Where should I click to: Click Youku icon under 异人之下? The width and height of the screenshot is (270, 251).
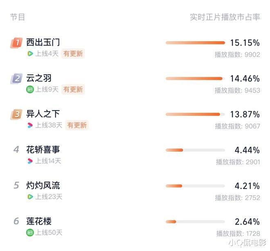click(x=30, y=125)
